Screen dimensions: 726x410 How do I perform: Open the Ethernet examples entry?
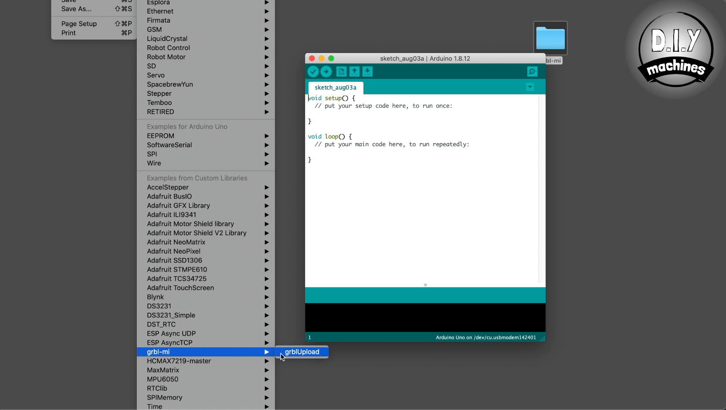click(x=206, y=11)
